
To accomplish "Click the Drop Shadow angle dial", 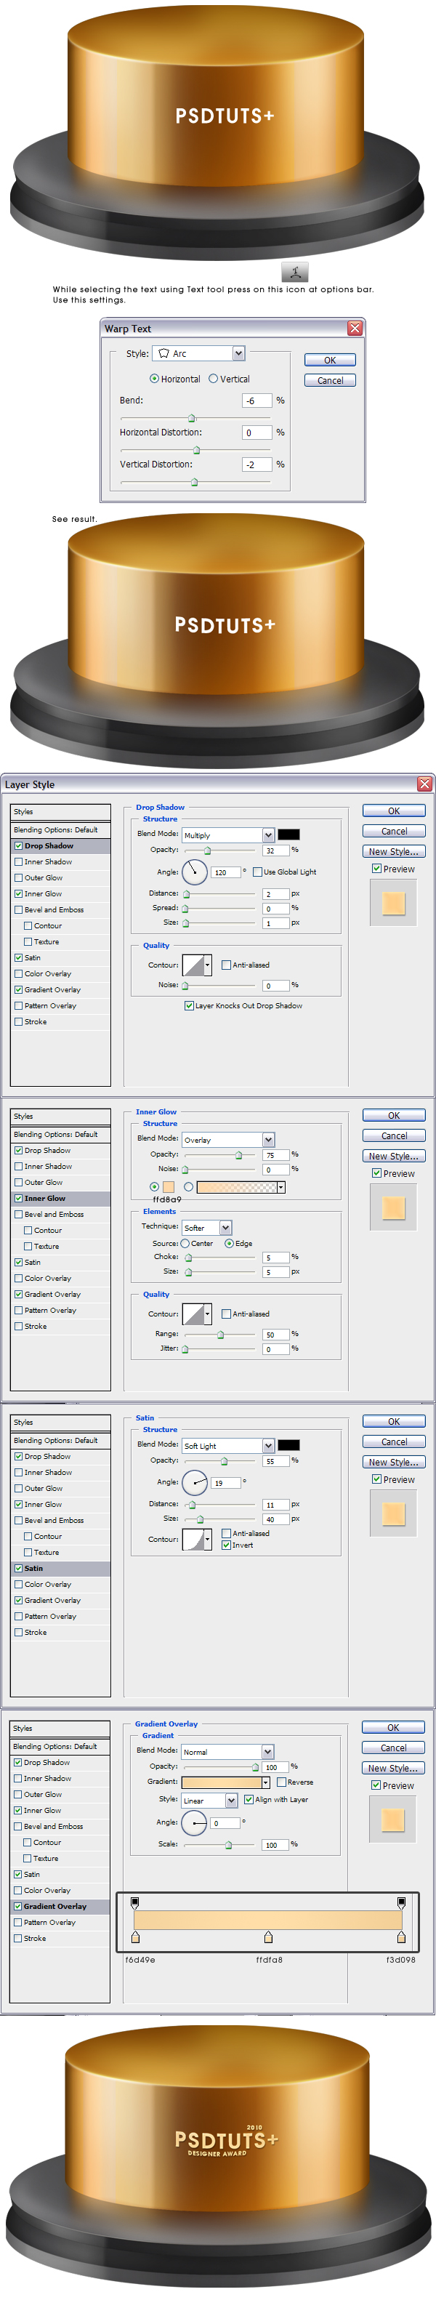I will click(x=195, y=872).
